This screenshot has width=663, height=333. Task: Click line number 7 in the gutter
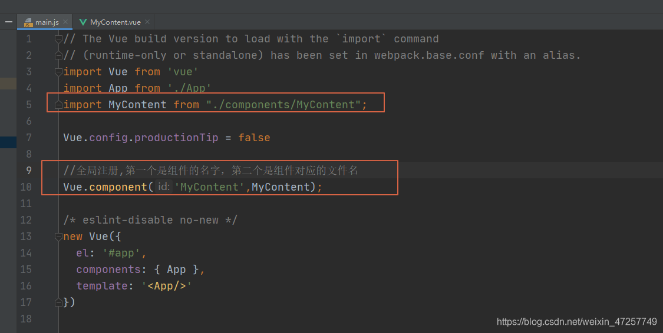point(28,138)
